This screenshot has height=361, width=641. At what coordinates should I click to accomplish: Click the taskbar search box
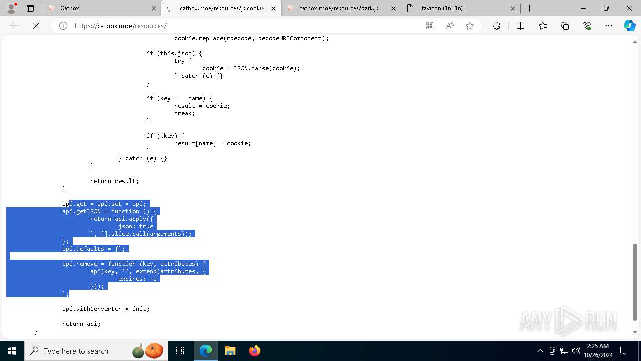click(x=96, y=351)
